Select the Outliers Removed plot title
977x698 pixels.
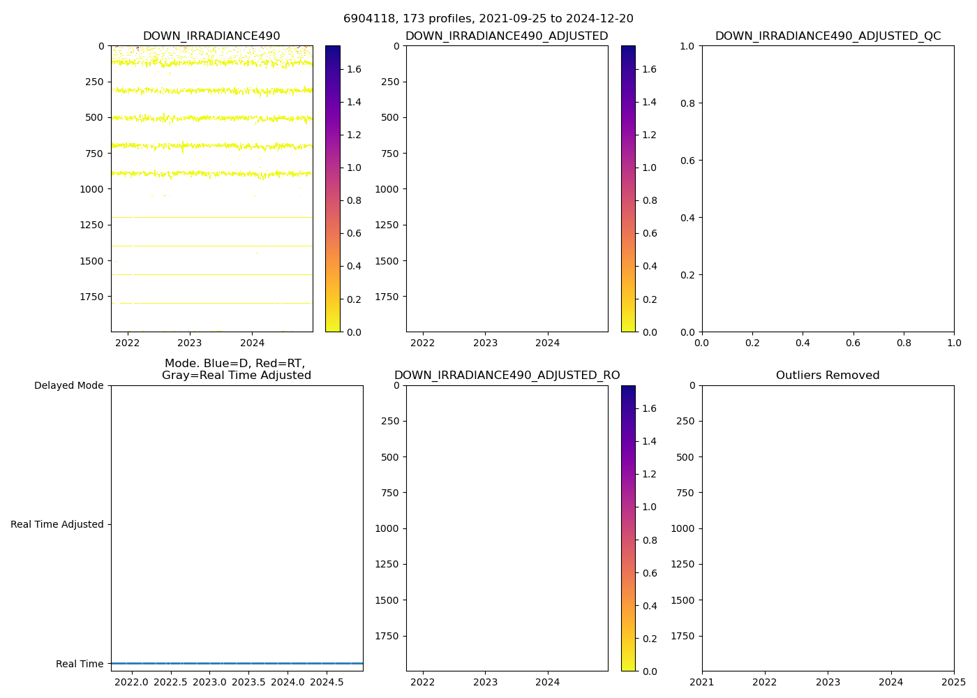(x=828, y=376)
